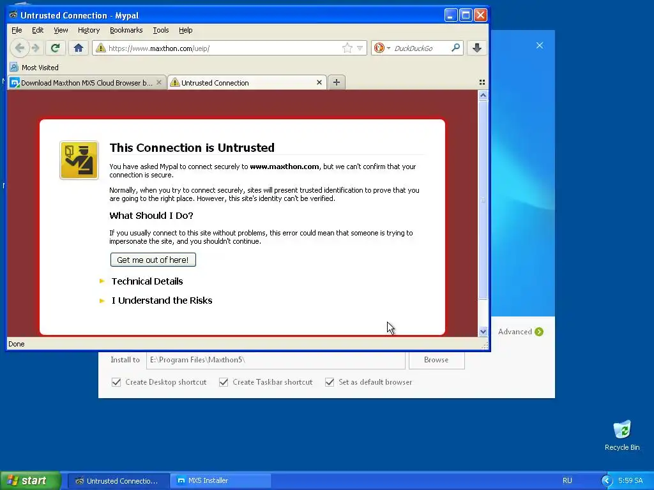Open Advanced options in MX5 Installer

(521, 332)
